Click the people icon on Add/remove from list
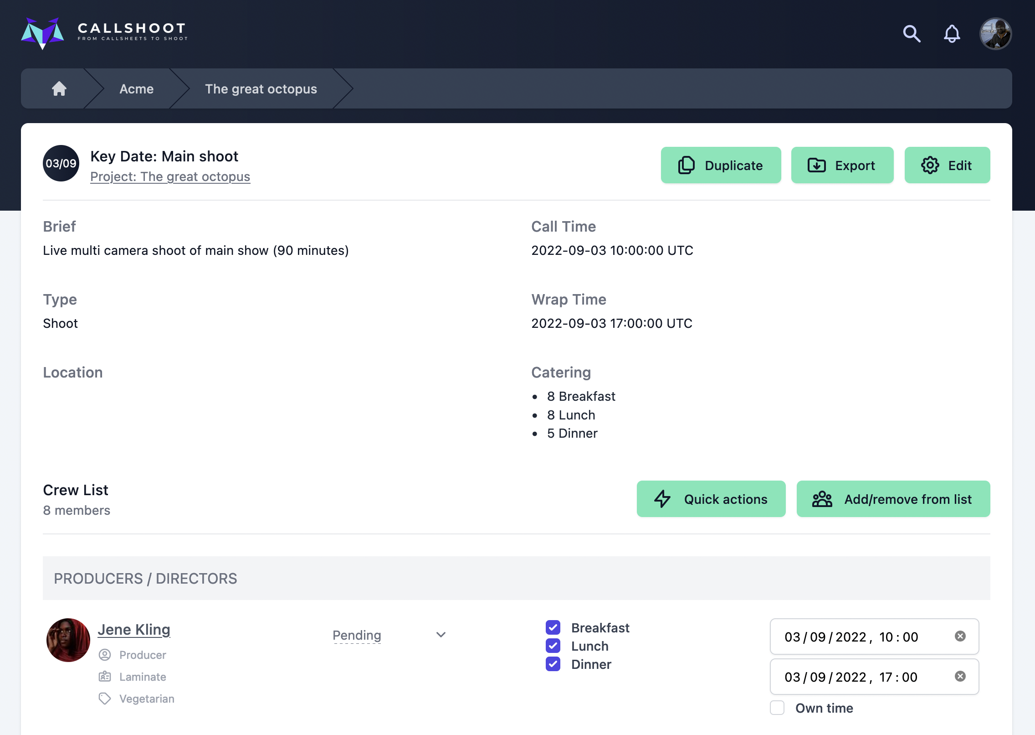The image size is (1035, 735). pos(822,499)
